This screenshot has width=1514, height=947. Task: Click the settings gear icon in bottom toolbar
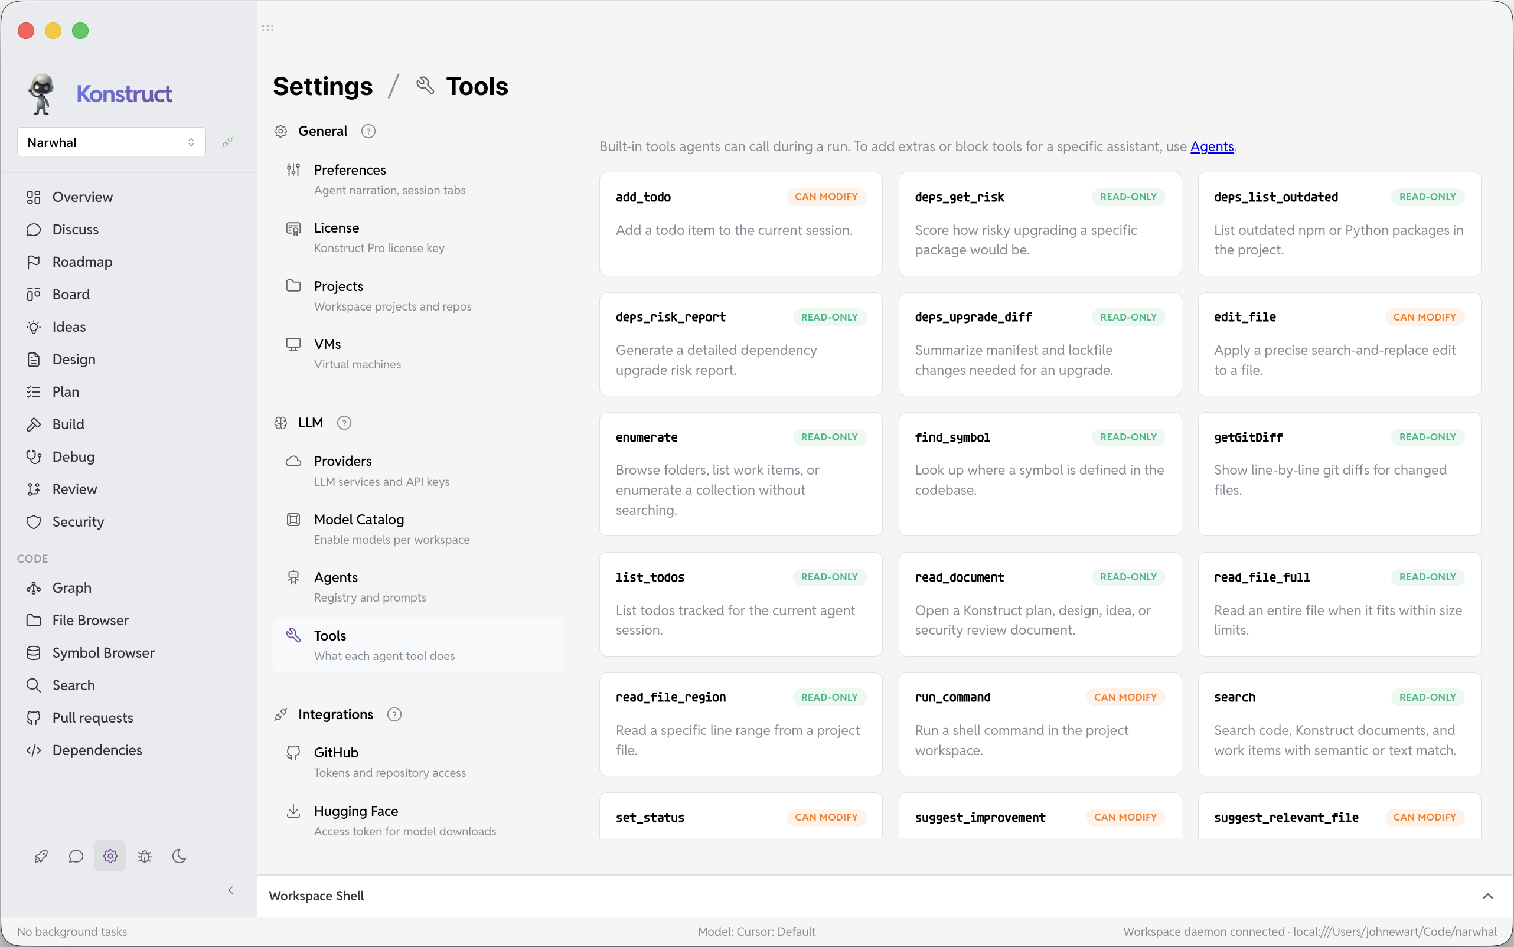(x=110, y=856)
